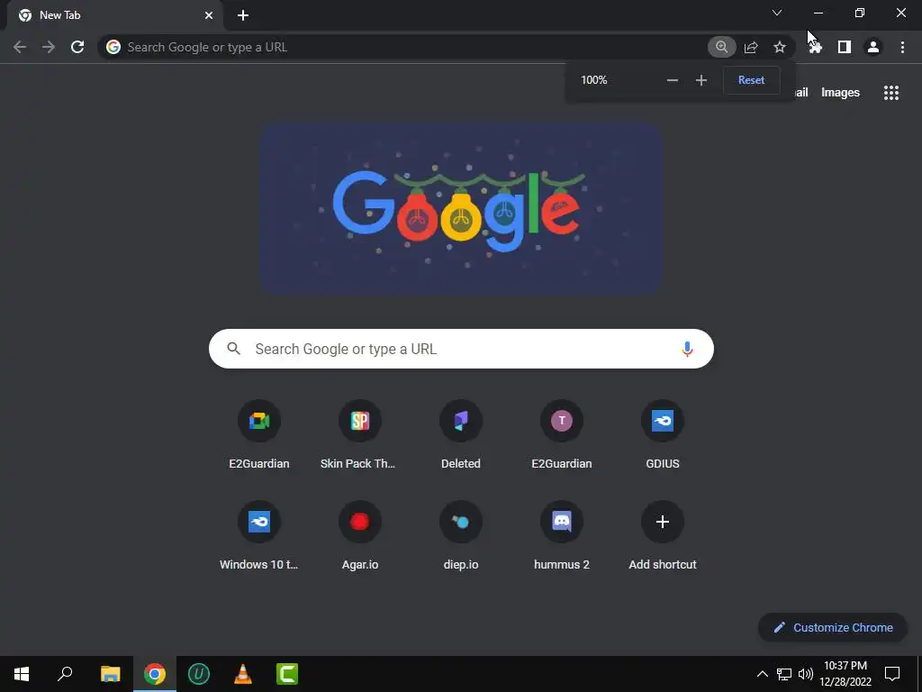Viewport: 922px width, 692px height.
Task: Share this page via the share icon
Action: click(751, 47)
